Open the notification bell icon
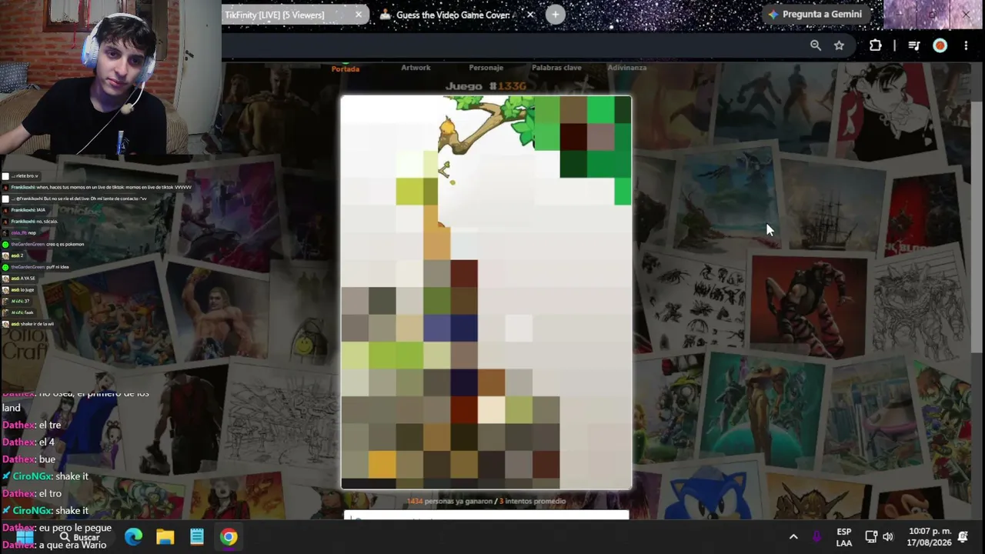This screenshot has width=985, height=554. [x=963, y=537]
